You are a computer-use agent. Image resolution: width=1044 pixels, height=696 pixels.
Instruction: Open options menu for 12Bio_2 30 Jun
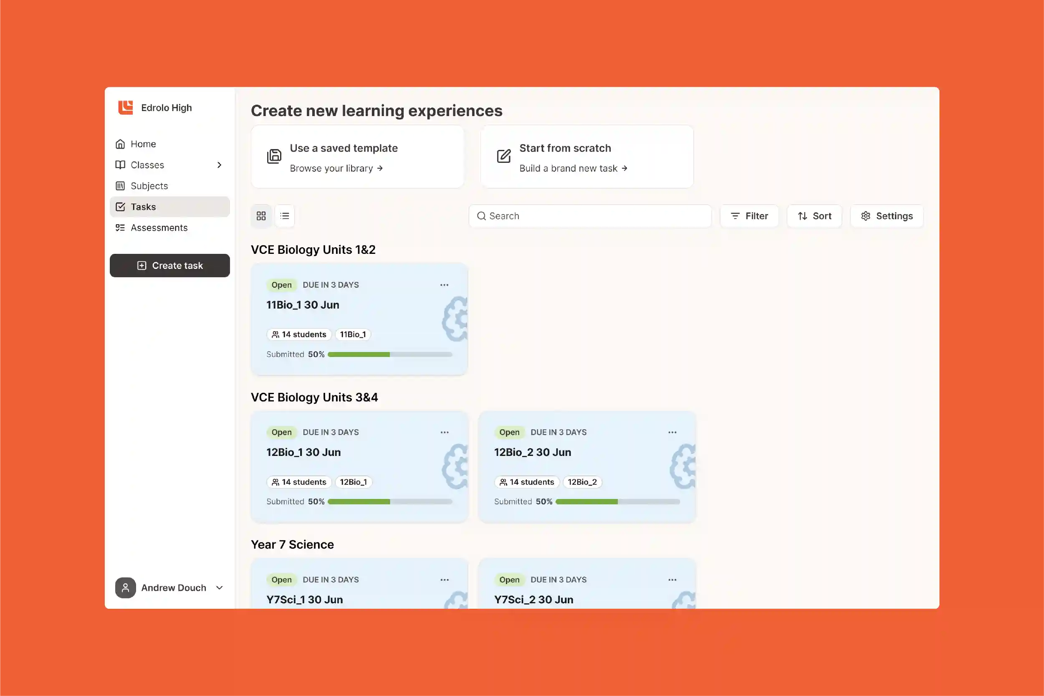pos(672,432)
